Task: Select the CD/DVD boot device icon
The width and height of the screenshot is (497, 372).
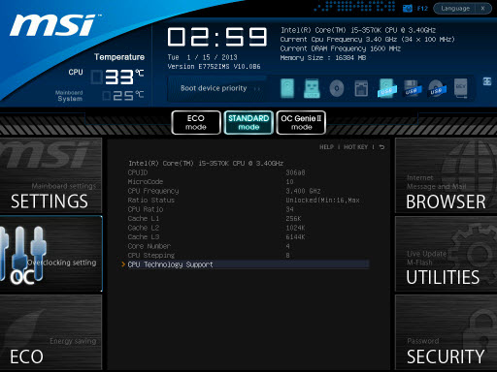Action: [x=337, y=88]
